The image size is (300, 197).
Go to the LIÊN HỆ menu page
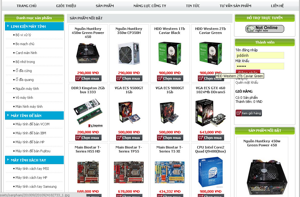277,6
